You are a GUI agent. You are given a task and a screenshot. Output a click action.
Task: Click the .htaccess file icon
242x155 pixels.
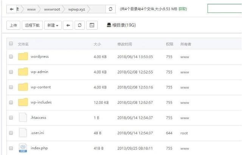click(x=23, y=118)
